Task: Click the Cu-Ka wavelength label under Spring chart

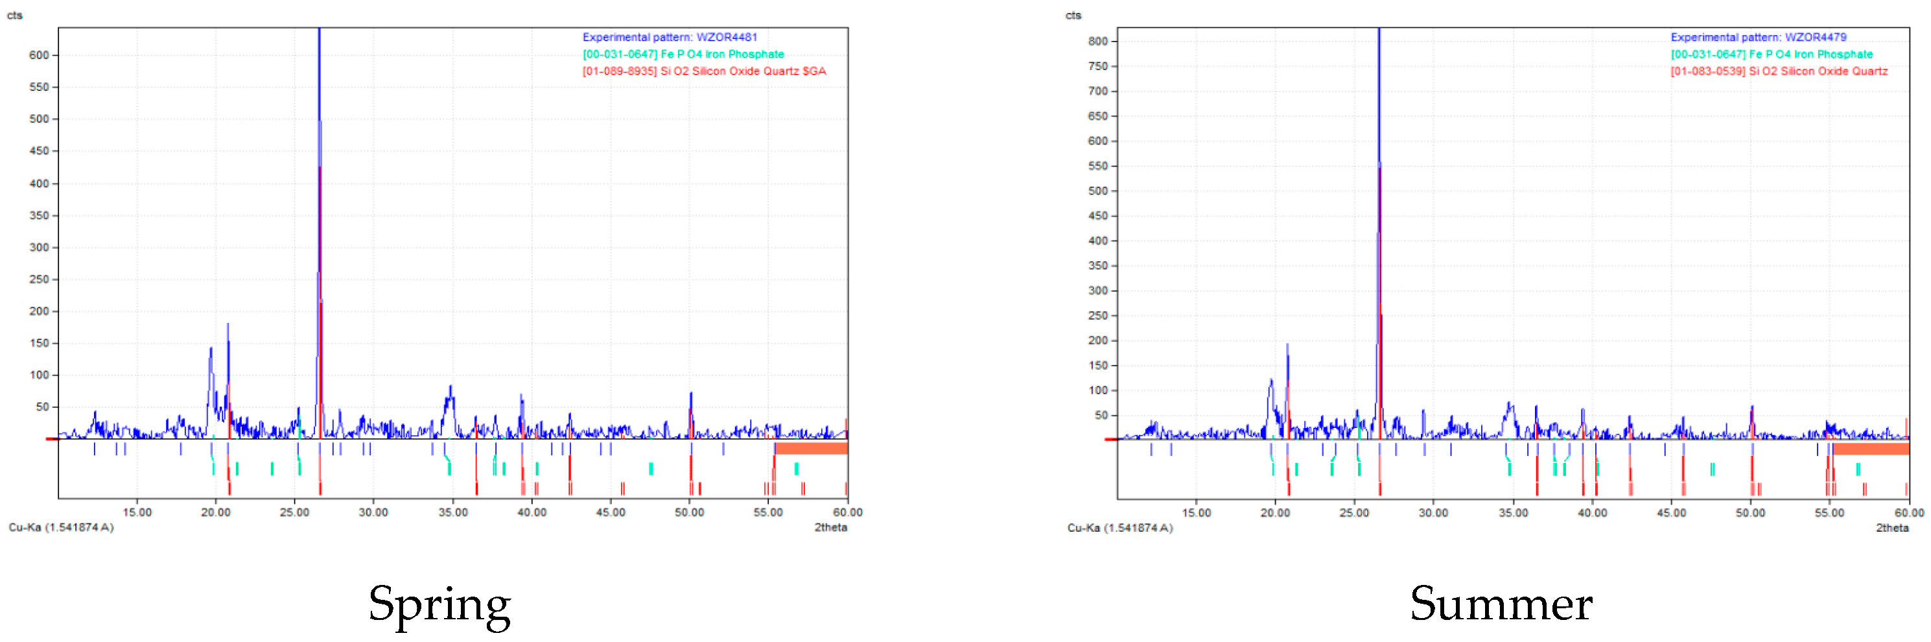Action: point(62,527)
